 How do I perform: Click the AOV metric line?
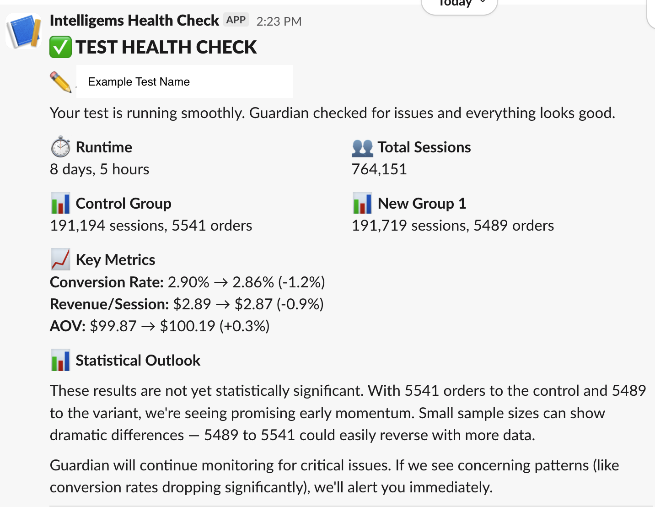(x=160, y=326)
